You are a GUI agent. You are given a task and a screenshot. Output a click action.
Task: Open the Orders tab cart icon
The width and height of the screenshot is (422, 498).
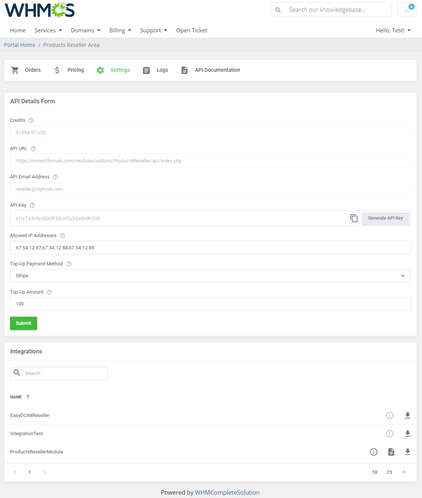15,70
